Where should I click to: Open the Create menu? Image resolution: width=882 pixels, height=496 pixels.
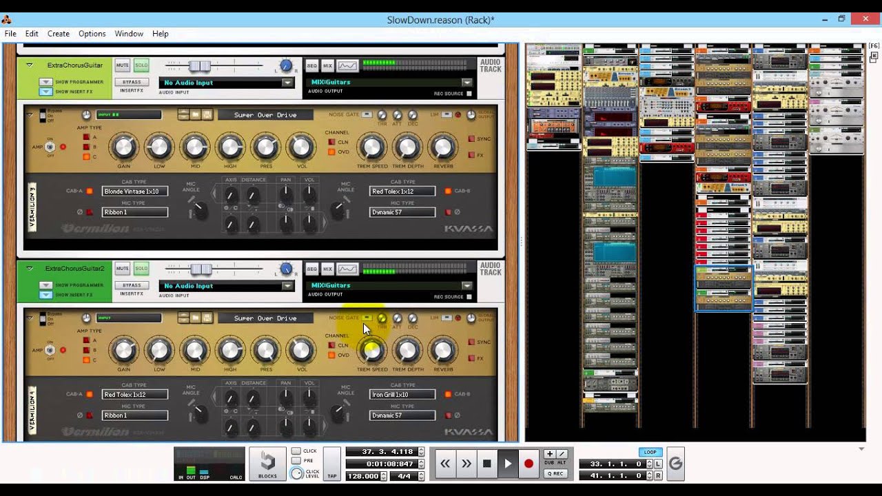59,33
